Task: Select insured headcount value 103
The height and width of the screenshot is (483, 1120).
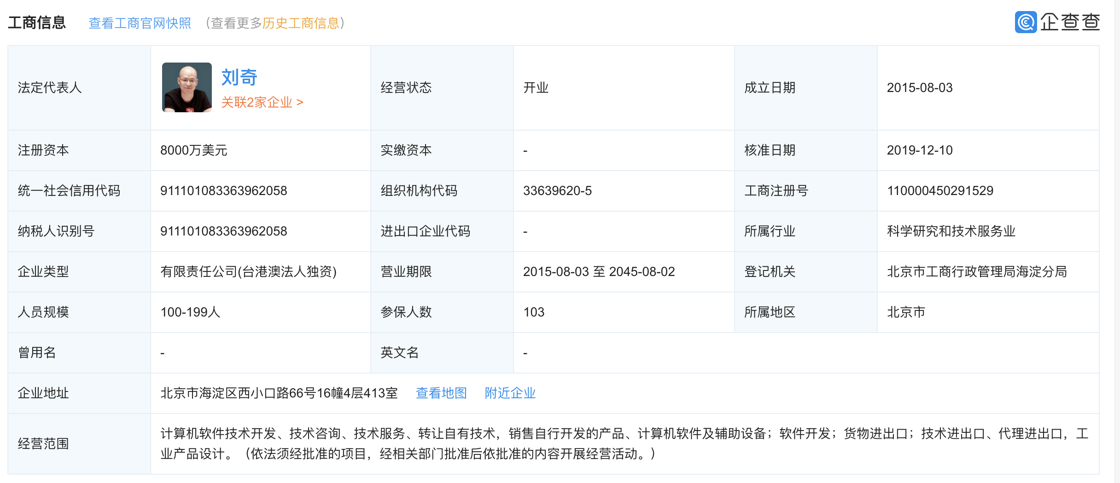Action: click(x=534, y=312)
